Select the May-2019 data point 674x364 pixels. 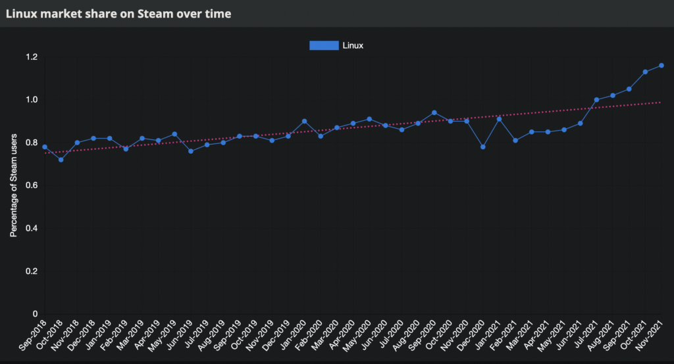point(174,134)
